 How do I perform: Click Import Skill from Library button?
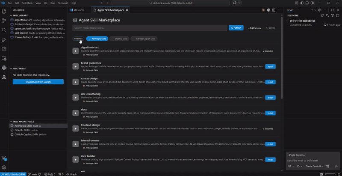[x=38, y=82]
